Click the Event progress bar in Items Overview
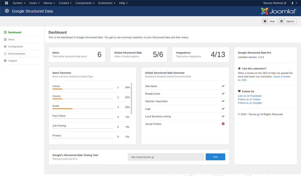 tap(82, 109)
